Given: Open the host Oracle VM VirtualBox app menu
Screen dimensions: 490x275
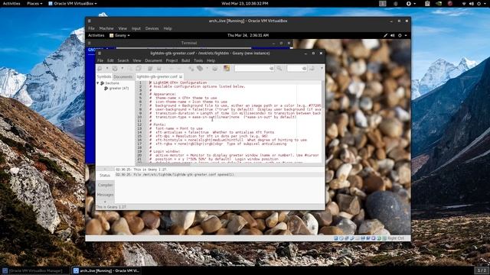Looking at the screenshot, I should [73, 3].
